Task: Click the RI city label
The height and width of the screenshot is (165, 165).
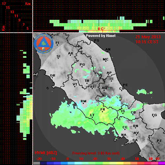Action: pyautogui.click(x=92, y=87)
